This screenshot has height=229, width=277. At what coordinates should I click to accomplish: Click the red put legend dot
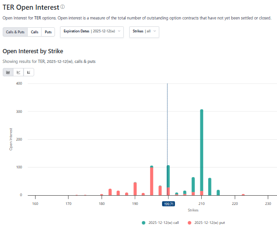pyautogui.click(x=189, y=223)
